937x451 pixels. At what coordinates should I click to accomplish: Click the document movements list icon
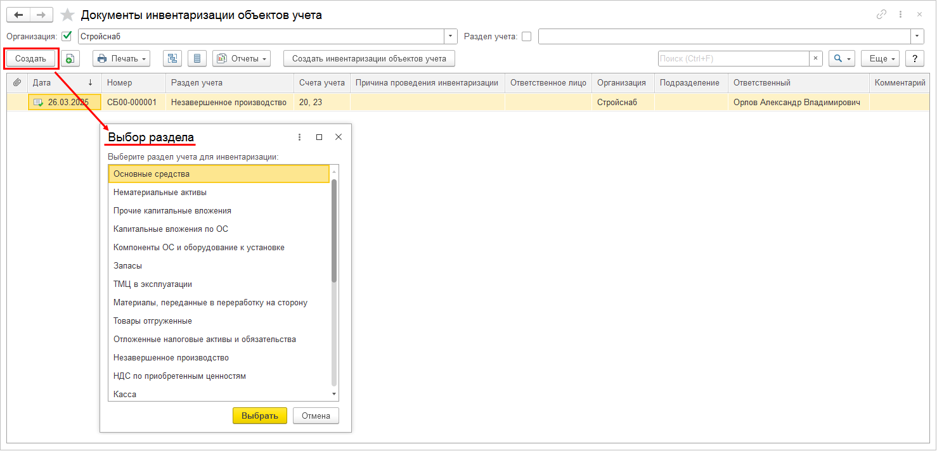coord(197,58)
